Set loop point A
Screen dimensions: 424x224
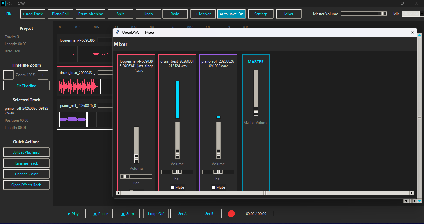click(183, 214)
